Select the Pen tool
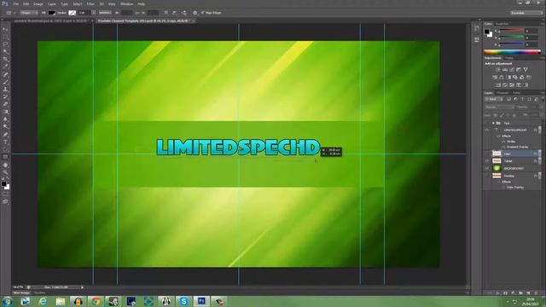 point(5,135)
